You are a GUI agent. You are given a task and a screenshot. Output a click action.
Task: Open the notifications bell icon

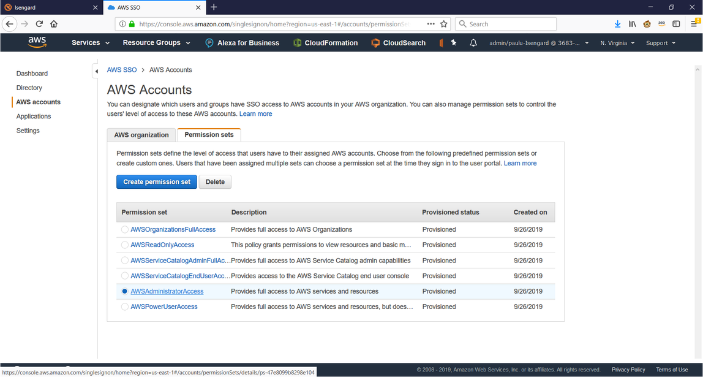point(473,43)
